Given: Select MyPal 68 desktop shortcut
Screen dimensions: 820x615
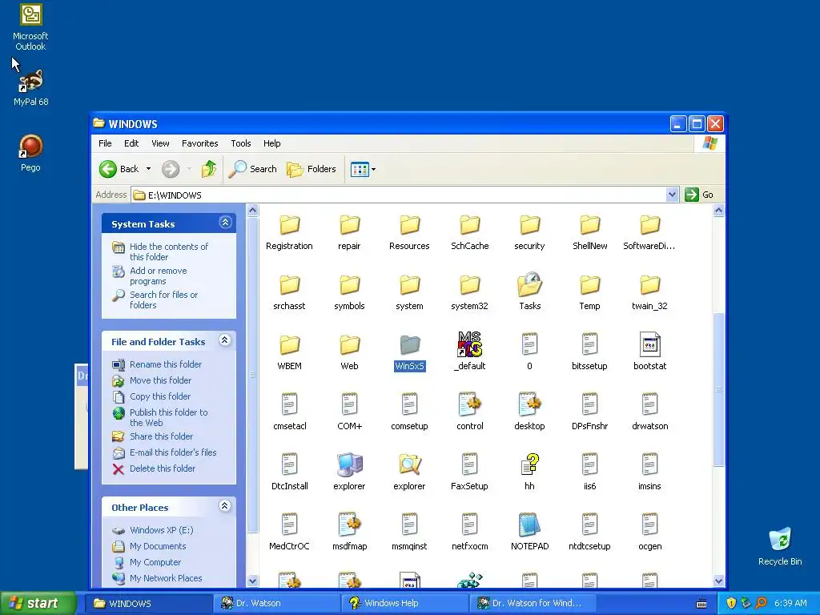Looking at the screenshot, I should 31,88.
